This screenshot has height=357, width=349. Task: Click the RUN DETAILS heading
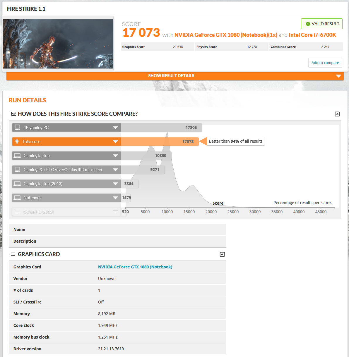pyautogui.click(x=28, y=100)
